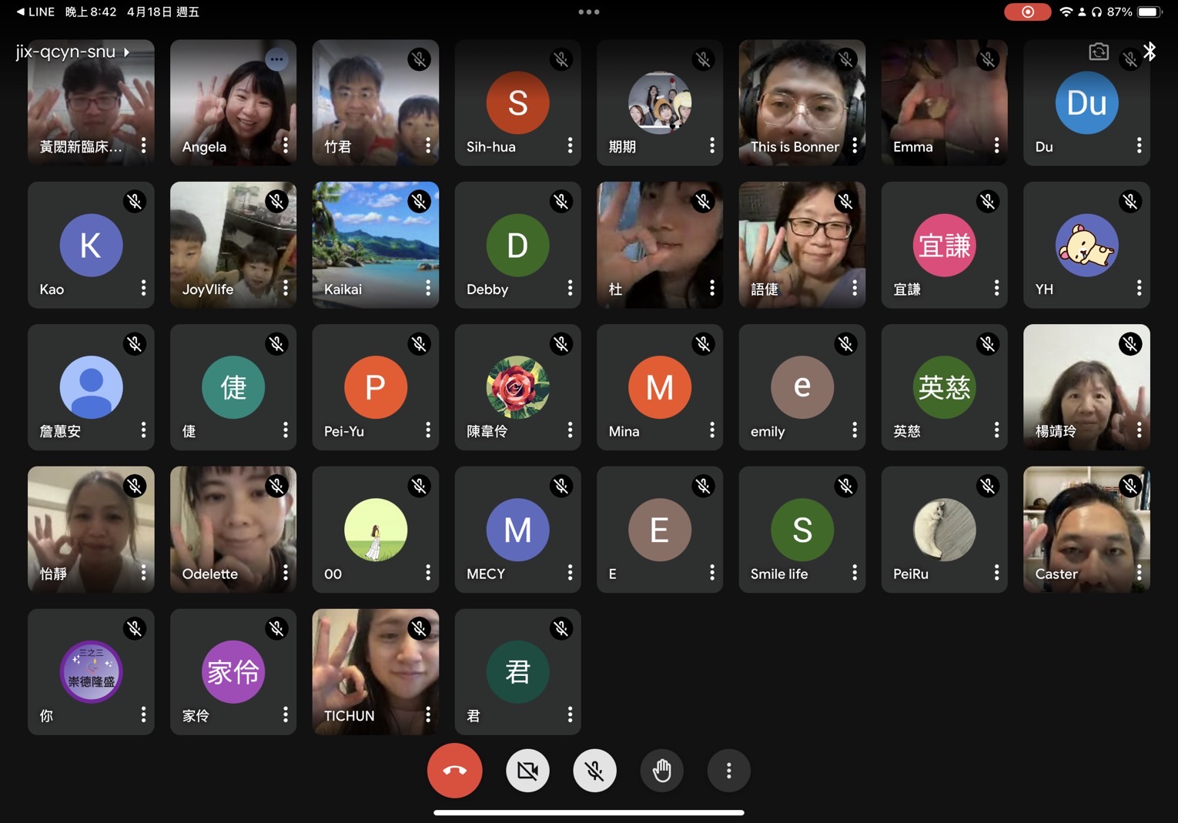
Task: Switch camera using the flip camera icon
Action: coord(1099,52)
